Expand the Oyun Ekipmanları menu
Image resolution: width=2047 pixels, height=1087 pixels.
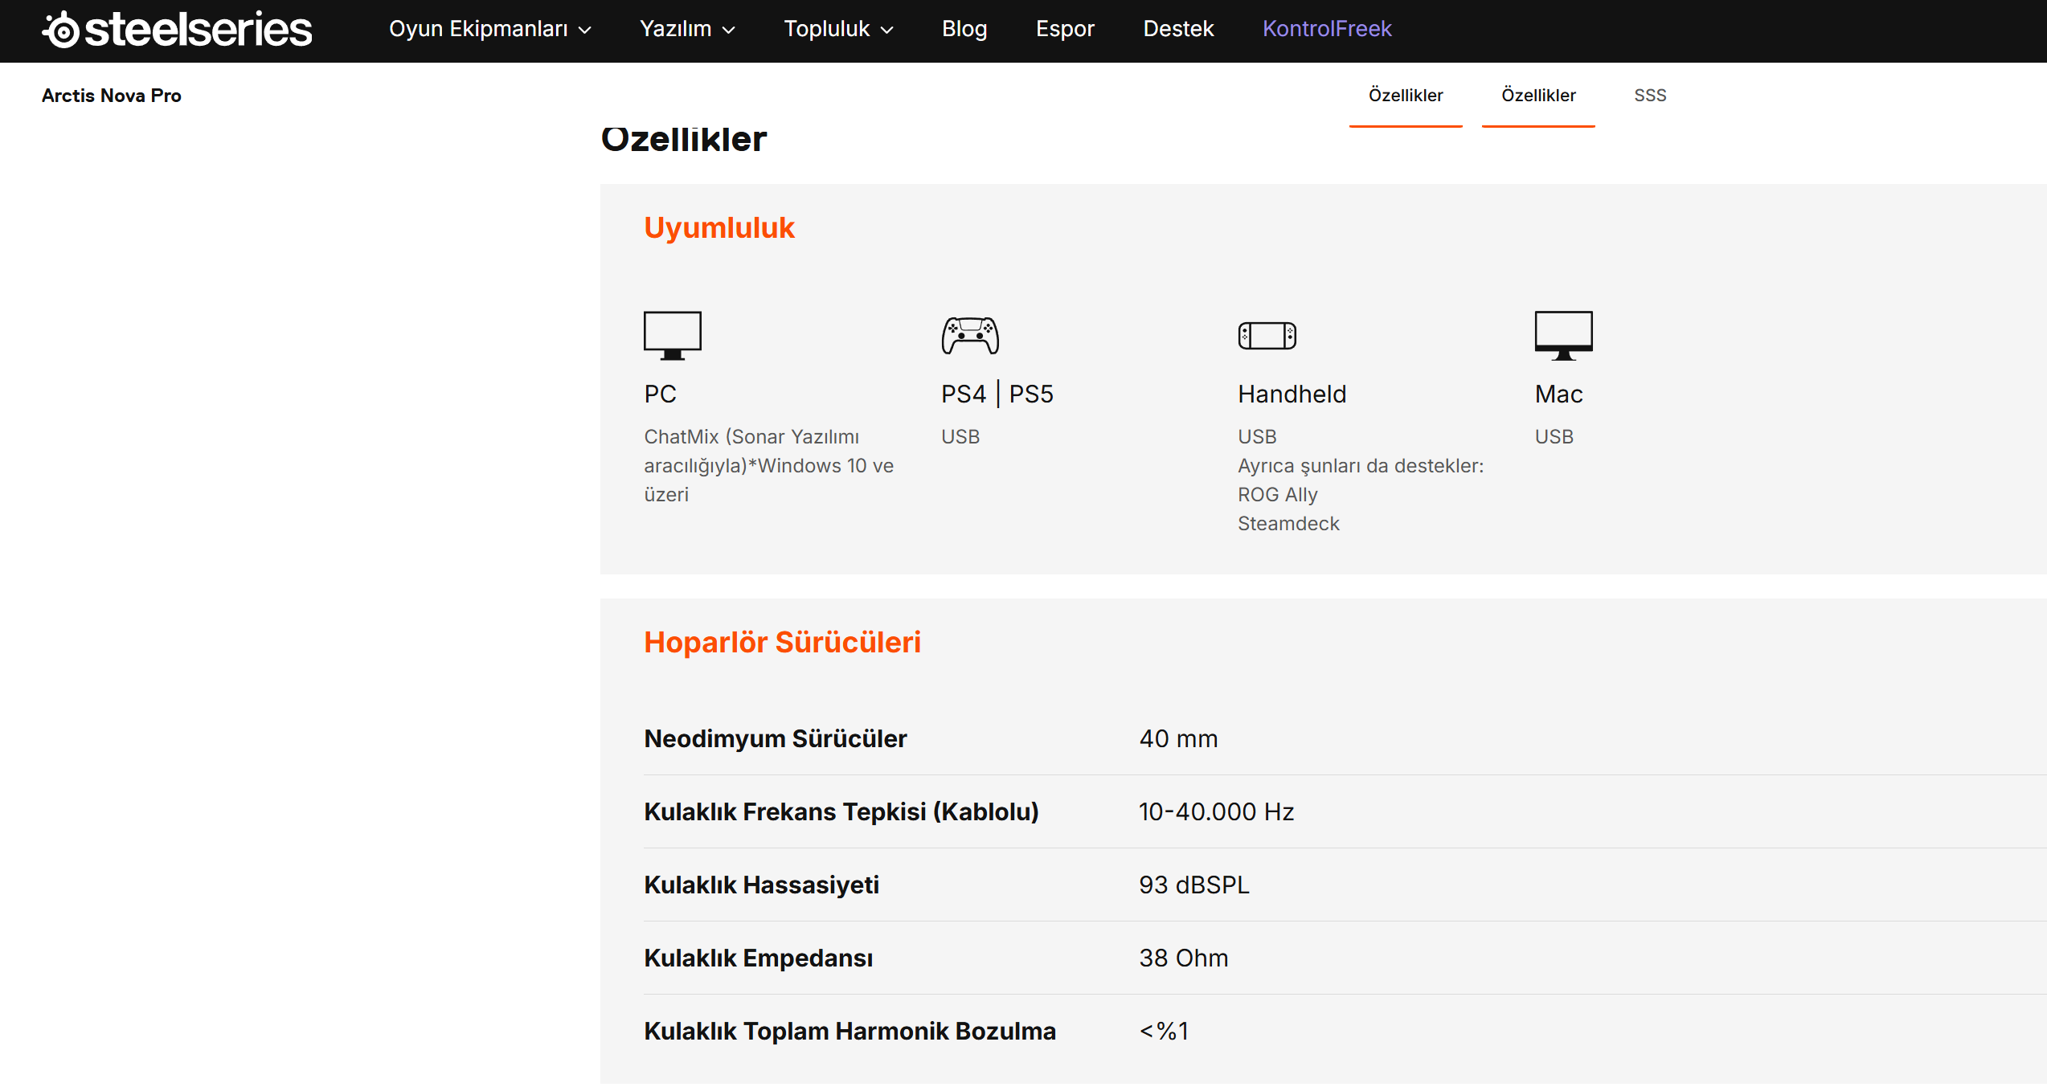click(x=490, y=29)
